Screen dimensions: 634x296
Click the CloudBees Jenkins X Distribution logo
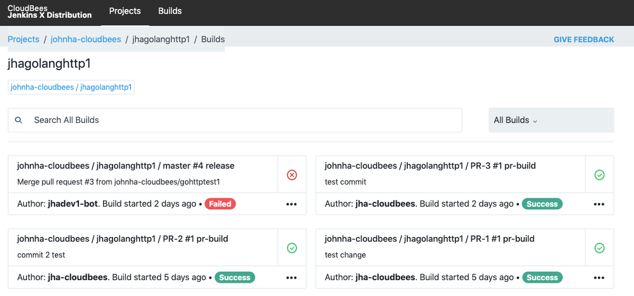[50, 12]
